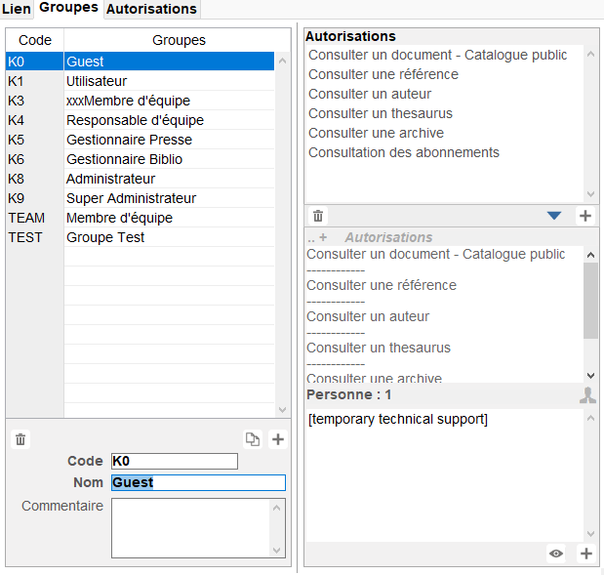Delete the selected group with trash icon
604x575 pixels.
coord(20,439)
